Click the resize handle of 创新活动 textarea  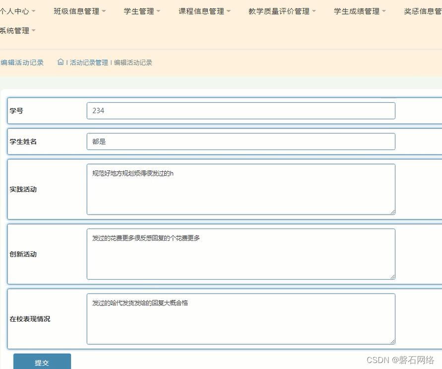(x=393, y=276)
